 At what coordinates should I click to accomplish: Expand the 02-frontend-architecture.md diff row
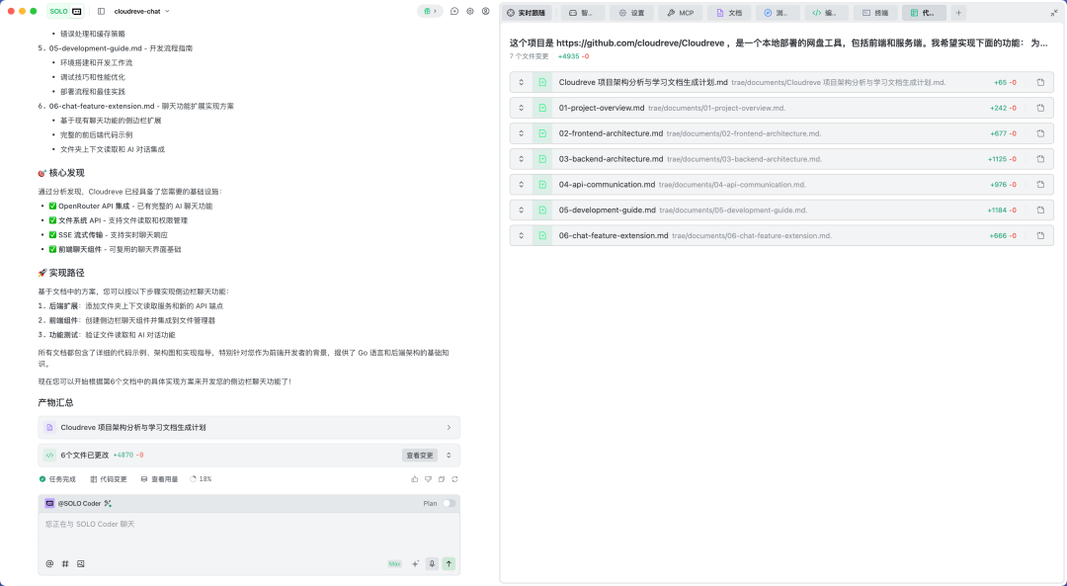tap(522, 133)
